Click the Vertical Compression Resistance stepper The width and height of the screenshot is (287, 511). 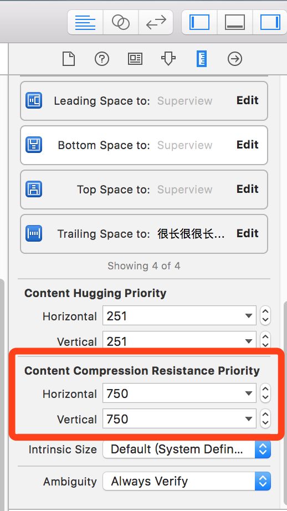coord(265,419)
